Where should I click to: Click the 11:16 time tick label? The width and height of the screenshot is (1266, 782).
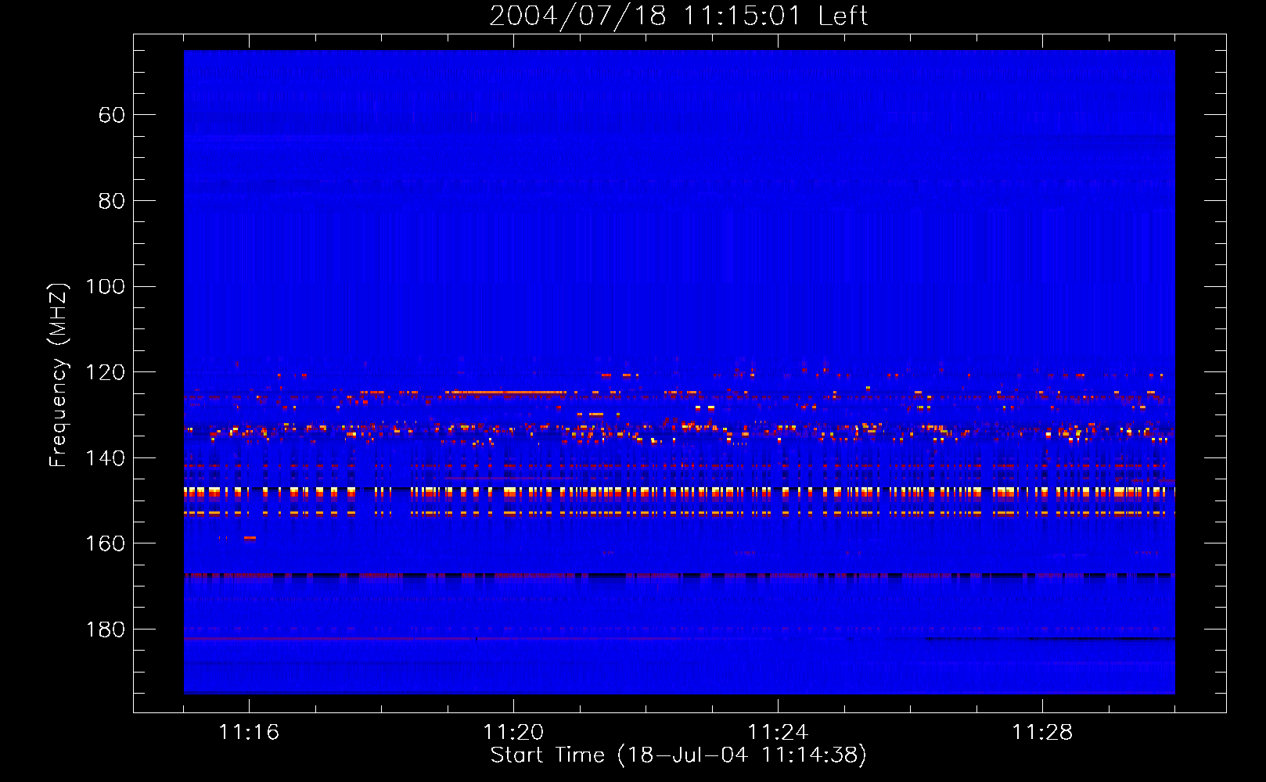point(249,733)
